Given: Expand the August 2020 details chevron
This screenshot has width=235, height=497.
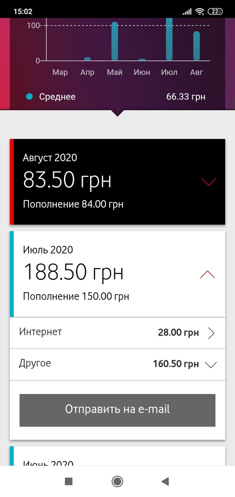Looking at the screenshot, I should [209, 182].
